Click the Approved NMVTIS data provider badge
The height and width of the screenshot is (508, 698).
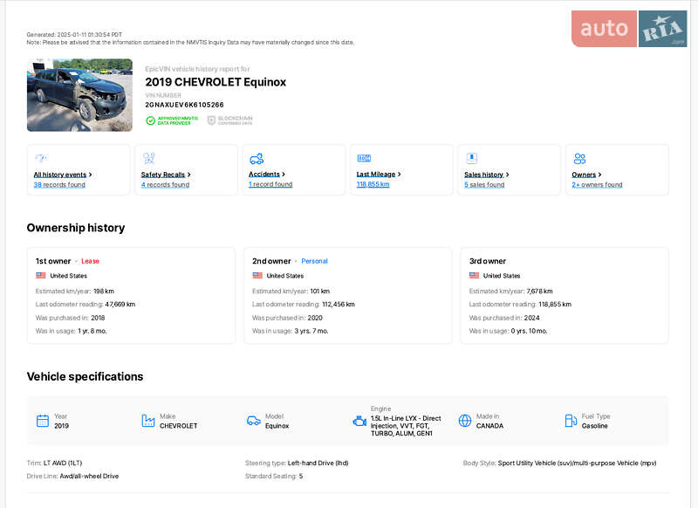tap(172, 120)
